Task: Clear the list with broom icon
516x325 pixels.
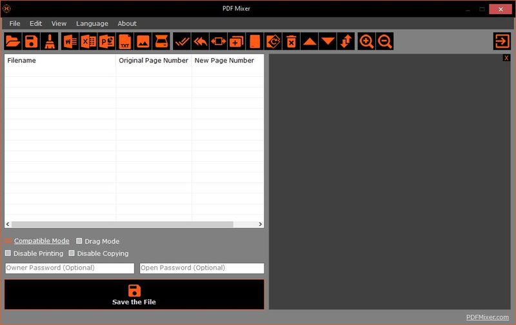Action: click(50, 41)
